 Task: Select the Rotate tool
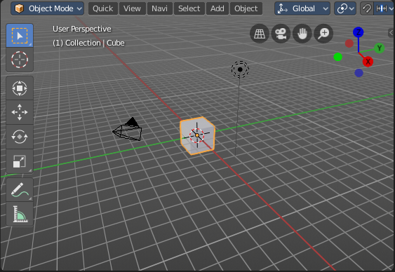[x=20, y=137]
